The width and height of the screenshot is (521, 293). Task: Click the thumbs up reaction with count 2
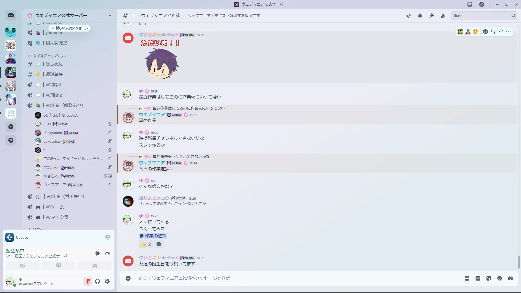click(146, 244)
